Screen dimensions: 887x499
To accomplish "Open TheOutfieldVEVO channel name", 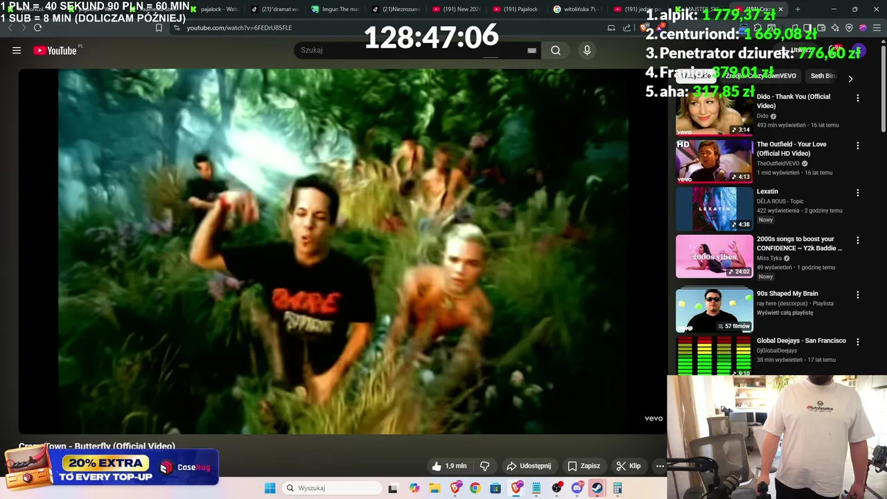I will tap(778, 164).
